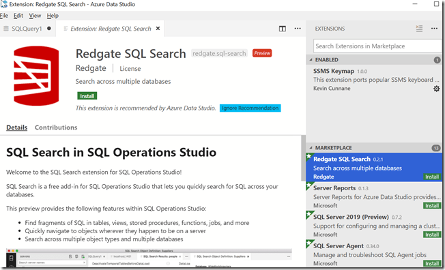This screenshot has height=270, width=445.
Task: Collapse the ENABLED section
Action: [311, 60]
